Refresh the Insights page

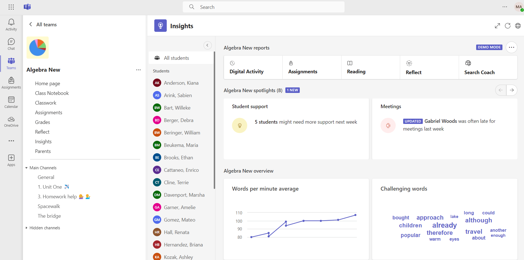coord(508,25)
